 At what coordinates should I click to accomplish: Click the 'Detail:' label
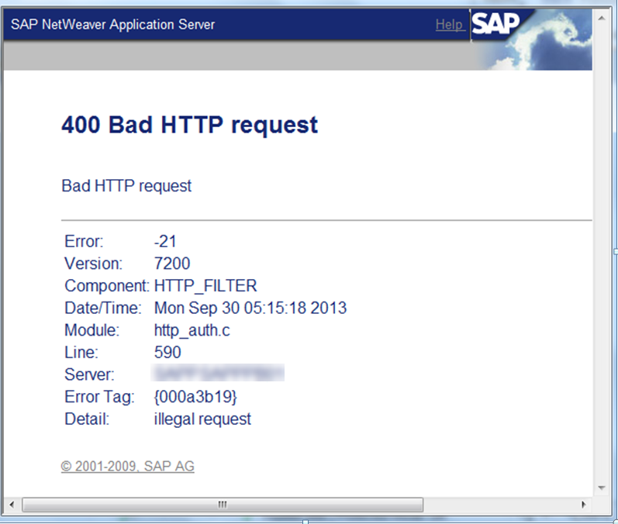(x=87, y=419)
